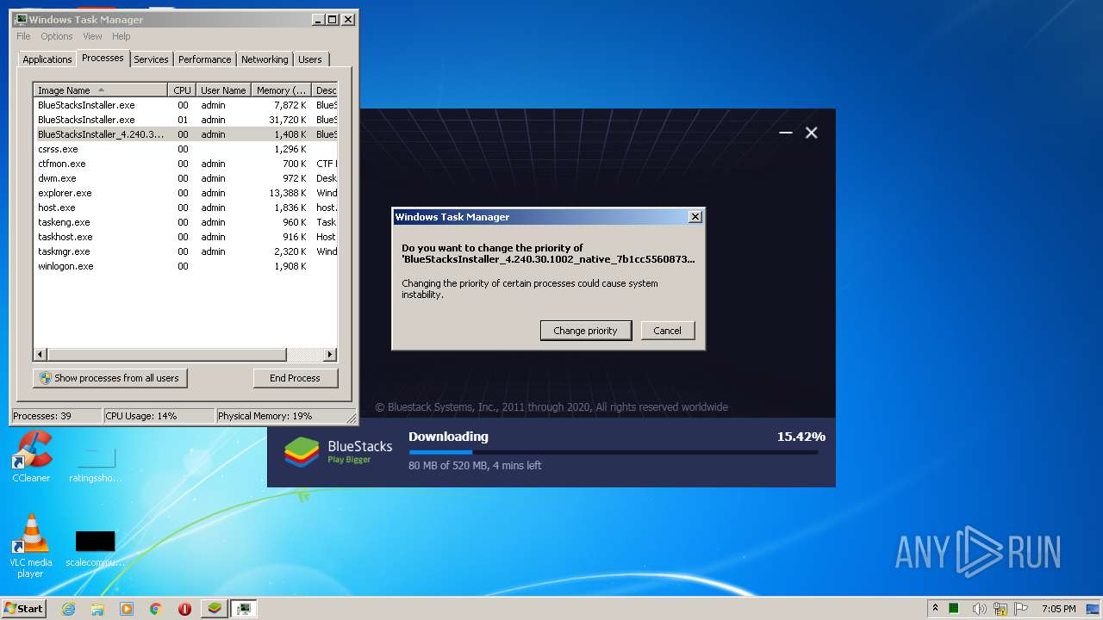The width and height of the screenshot is (1103, 620).
Task: Click the horizontal scrollbar thumb in process list
Action: tap(166, 355)
